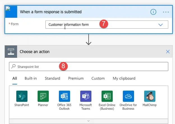Select the SharePoint connector icon
This screenshot has height=124, width=175.
tap(22, 96)
